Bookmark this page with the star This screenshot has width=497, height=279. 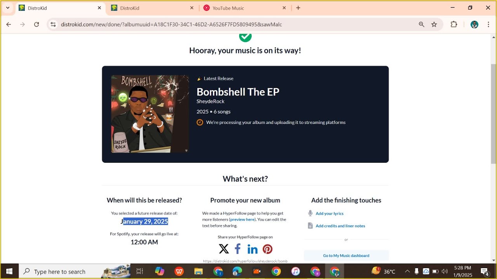(x=434, y=24)
